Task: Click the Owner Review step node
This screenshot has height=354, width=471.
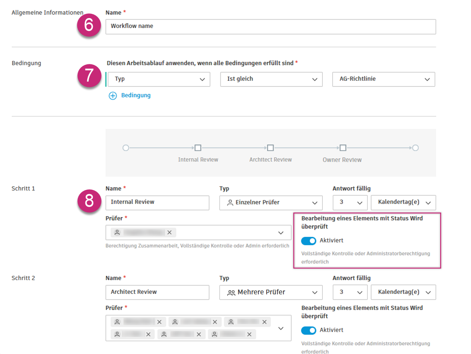Action: click(343, 148)
